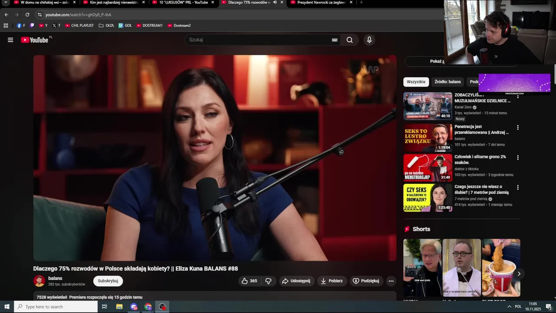Open options for 'Czego jeszcze nie wiesz' video
Screen dimensions: 556x313
(x=517, y=187)
